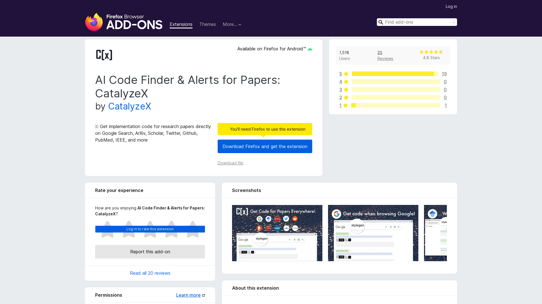Image resolution: width=542 pixels, height=304 pixels.
Task: Click the 4-star rating bar
Action: 396,82
